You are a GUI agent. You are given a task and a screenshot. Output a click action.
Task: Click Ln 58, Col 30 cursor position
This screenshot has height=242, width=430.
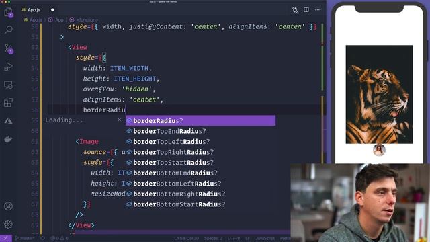coord(187,238)
